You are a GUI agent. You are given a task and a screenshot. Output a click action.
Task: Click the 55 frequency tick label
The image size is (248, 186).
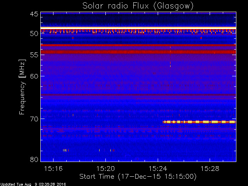point(34,55)
